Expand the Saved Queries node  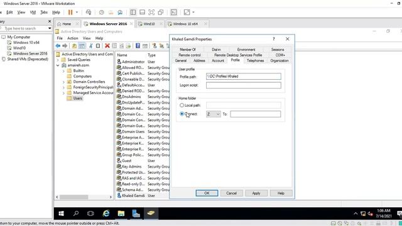(58, 60)
